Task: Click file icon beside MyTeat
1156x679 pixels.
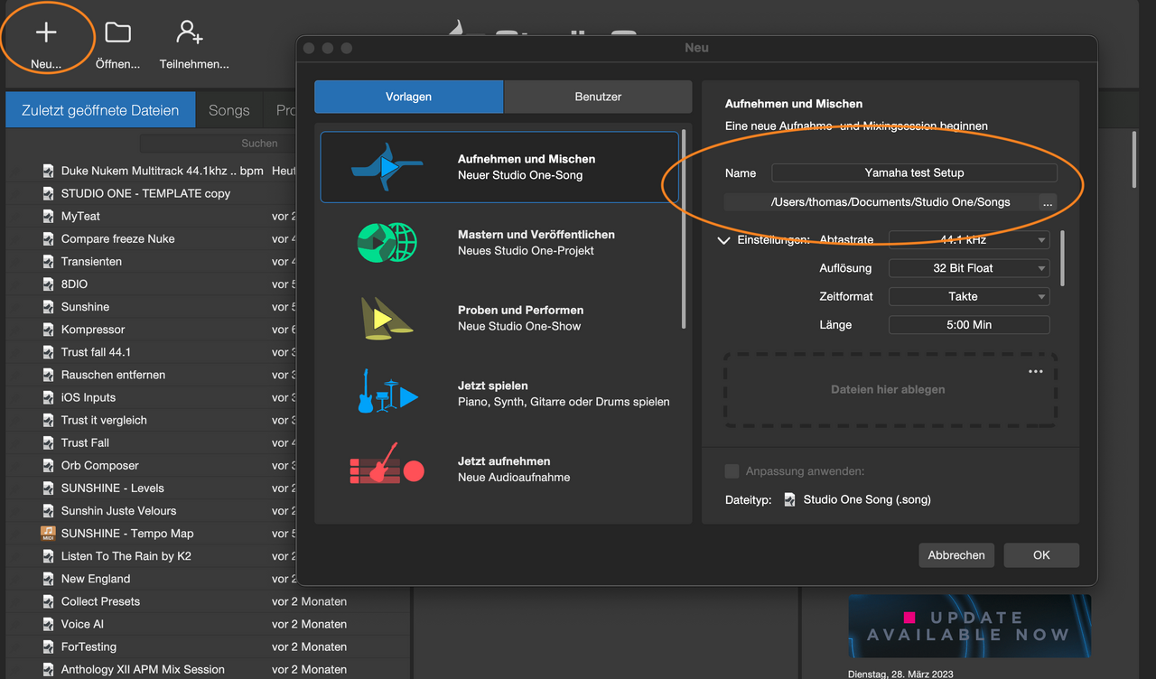Action: click(x=49, y=216)
